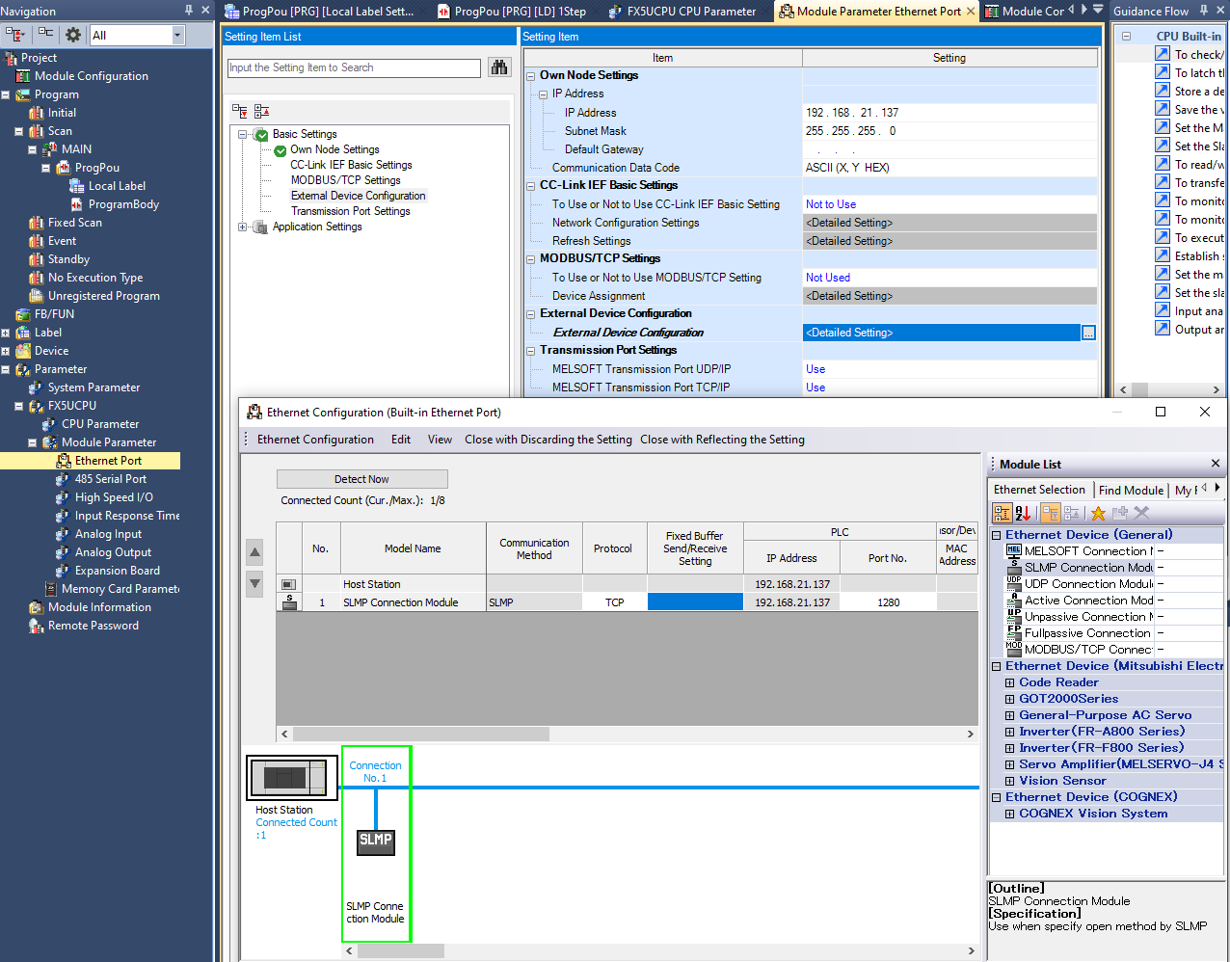Expand the GOT2000Series category
Screen dimensions: 1230x962
[x=1009, y=699]
